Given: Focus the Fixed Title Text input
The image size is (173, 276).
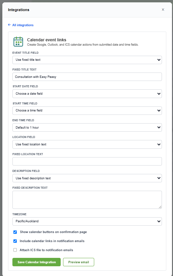Looking at the screenshot, I should (87, 77).
